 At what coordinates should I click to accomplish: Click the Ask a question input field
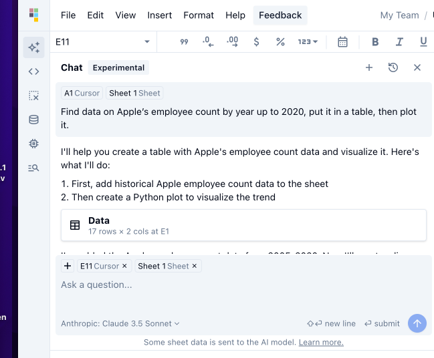coord(241,285)
